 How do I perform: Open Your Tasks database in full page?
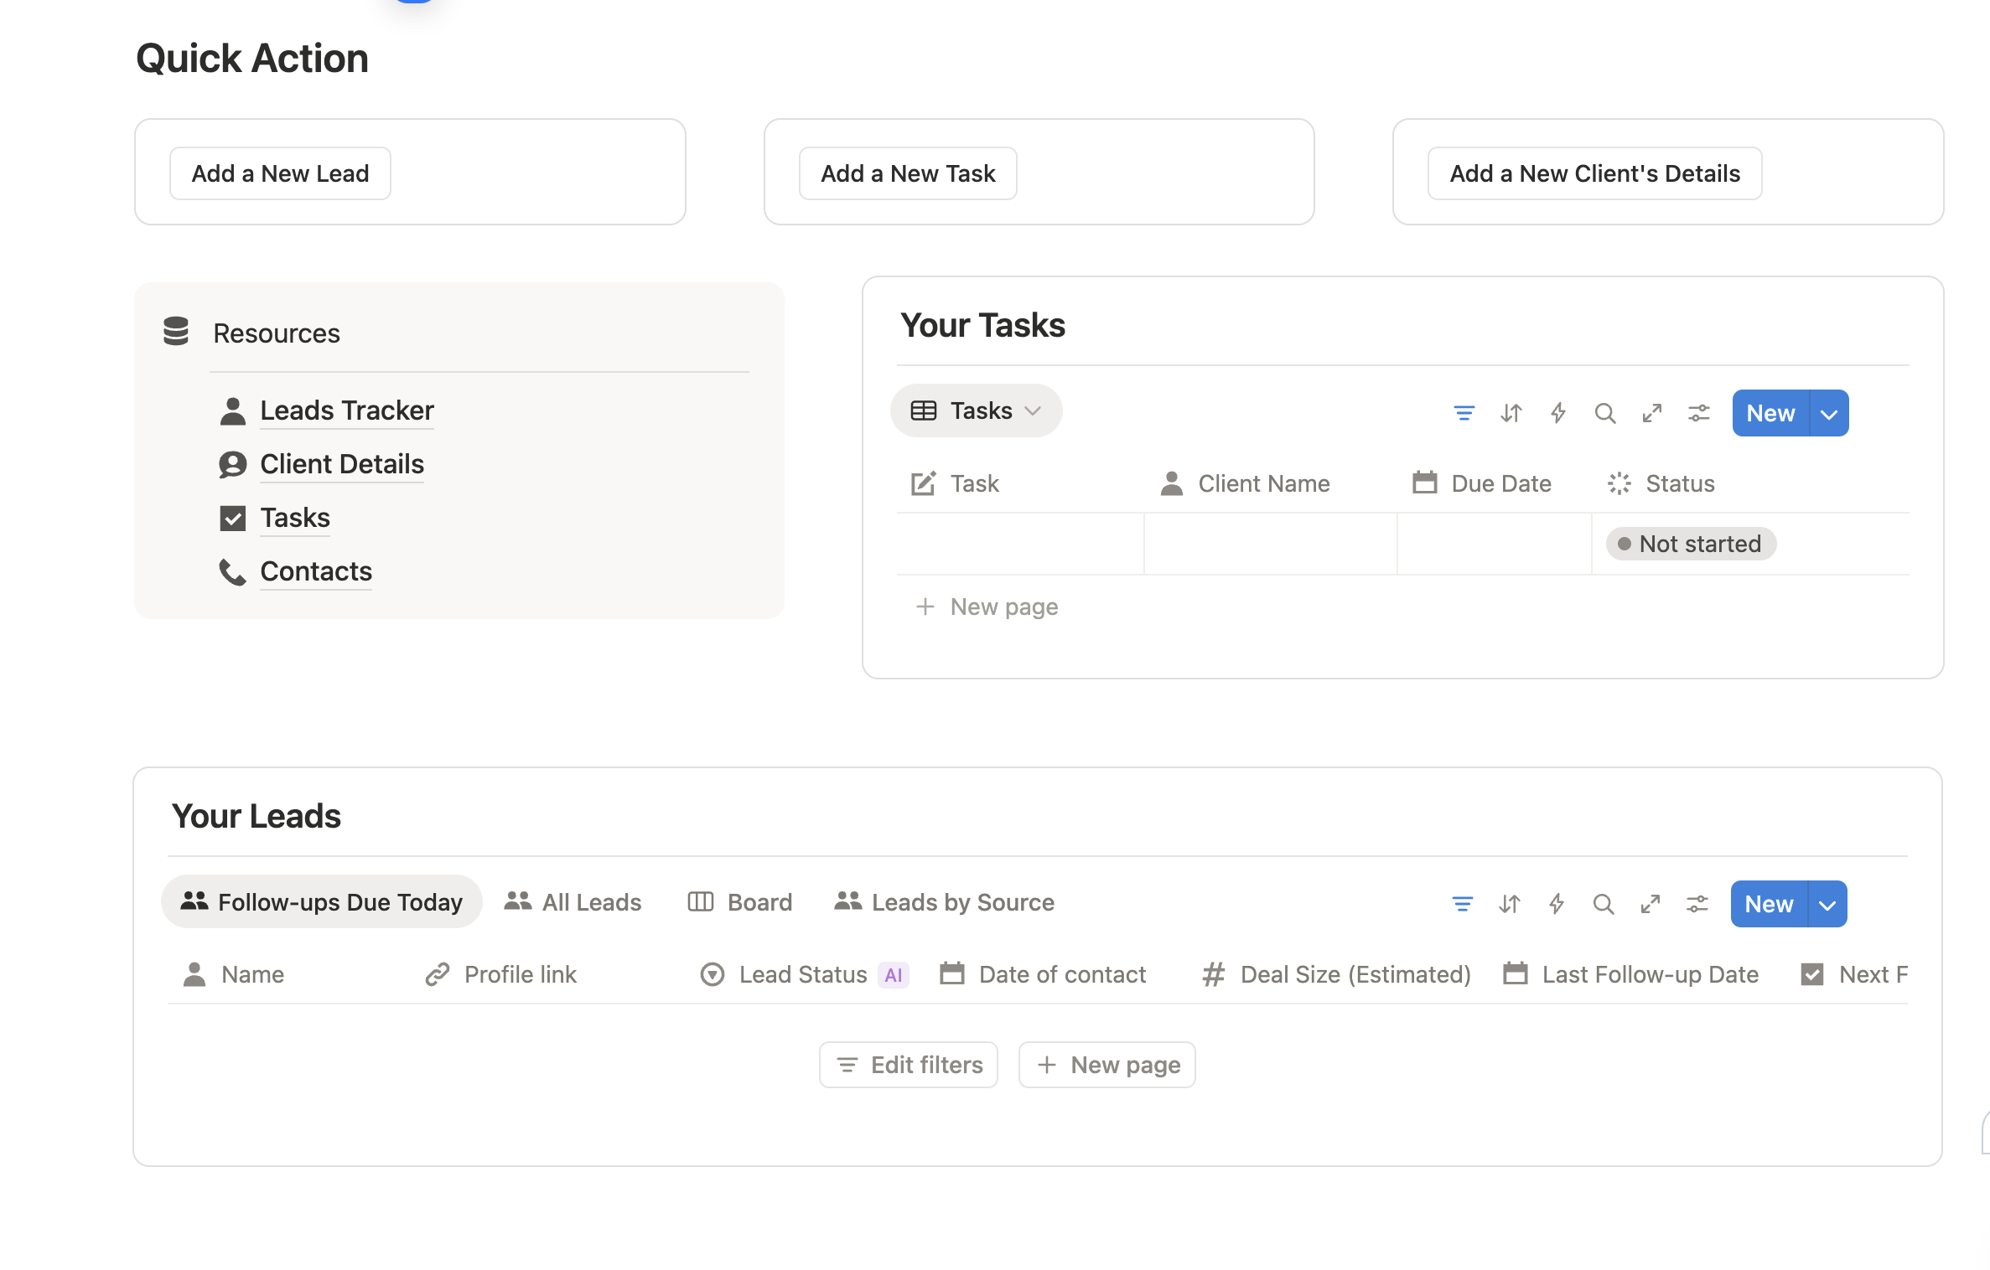(x=1651, y=413)
